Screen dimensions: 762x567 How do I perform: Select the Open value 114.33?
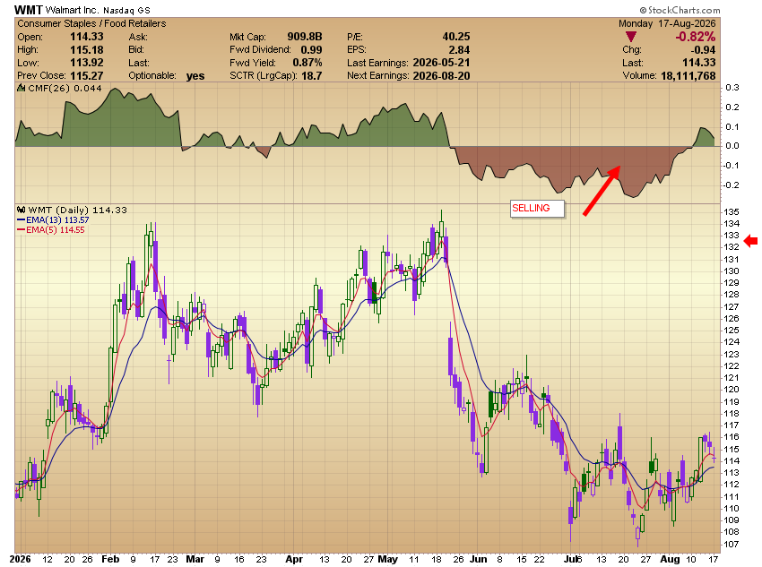[x=86, y=37]
